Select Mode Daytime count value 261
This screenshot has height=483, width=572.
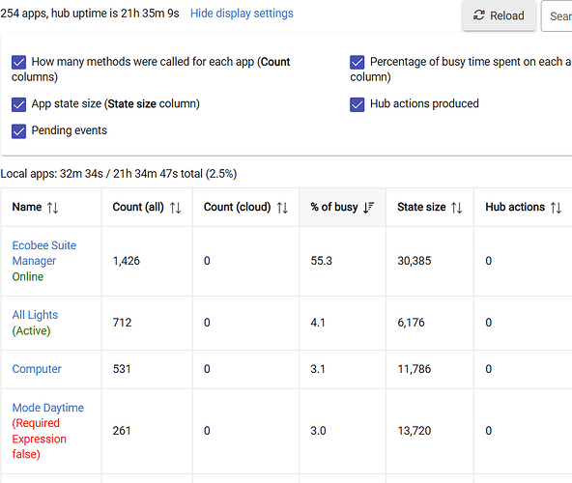pyautogui.click(x=122, y=431)
